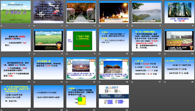Click the animation star icon under slide 19
The height and width of the screenshot is (111, 195).
(1, 110)
